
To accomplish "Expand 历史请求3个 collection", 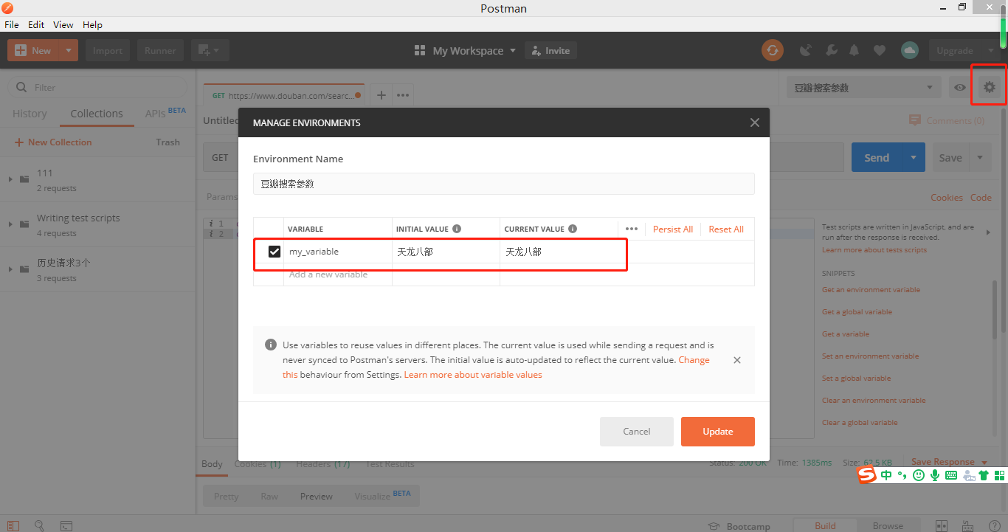I will tap(10, 269).
